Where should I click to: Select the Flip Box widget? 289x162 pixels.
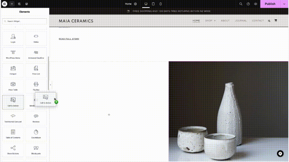[x=36, y=86]
